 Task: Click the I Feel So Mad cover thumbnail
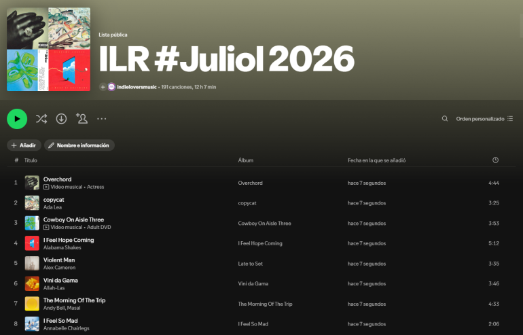tap(32, 324)
